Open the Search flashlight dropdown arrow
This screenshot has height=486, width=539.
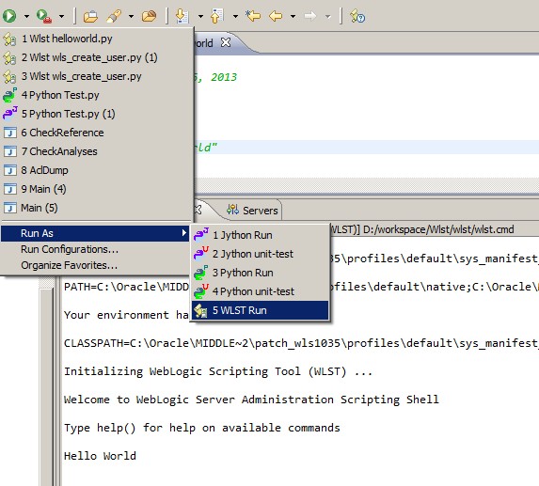coord(131,16)
